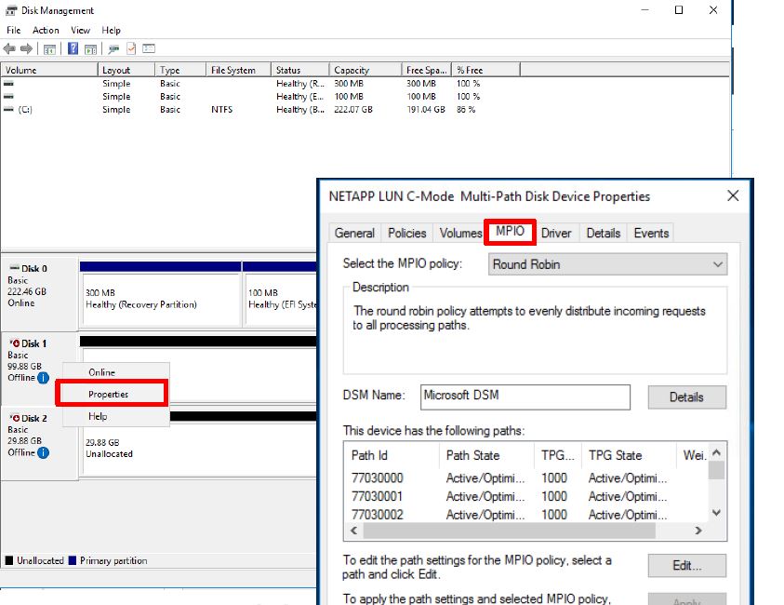Open the MPIO policy Round Robin dropdown
The image size is (784, 605).
(x=607, y=264)
